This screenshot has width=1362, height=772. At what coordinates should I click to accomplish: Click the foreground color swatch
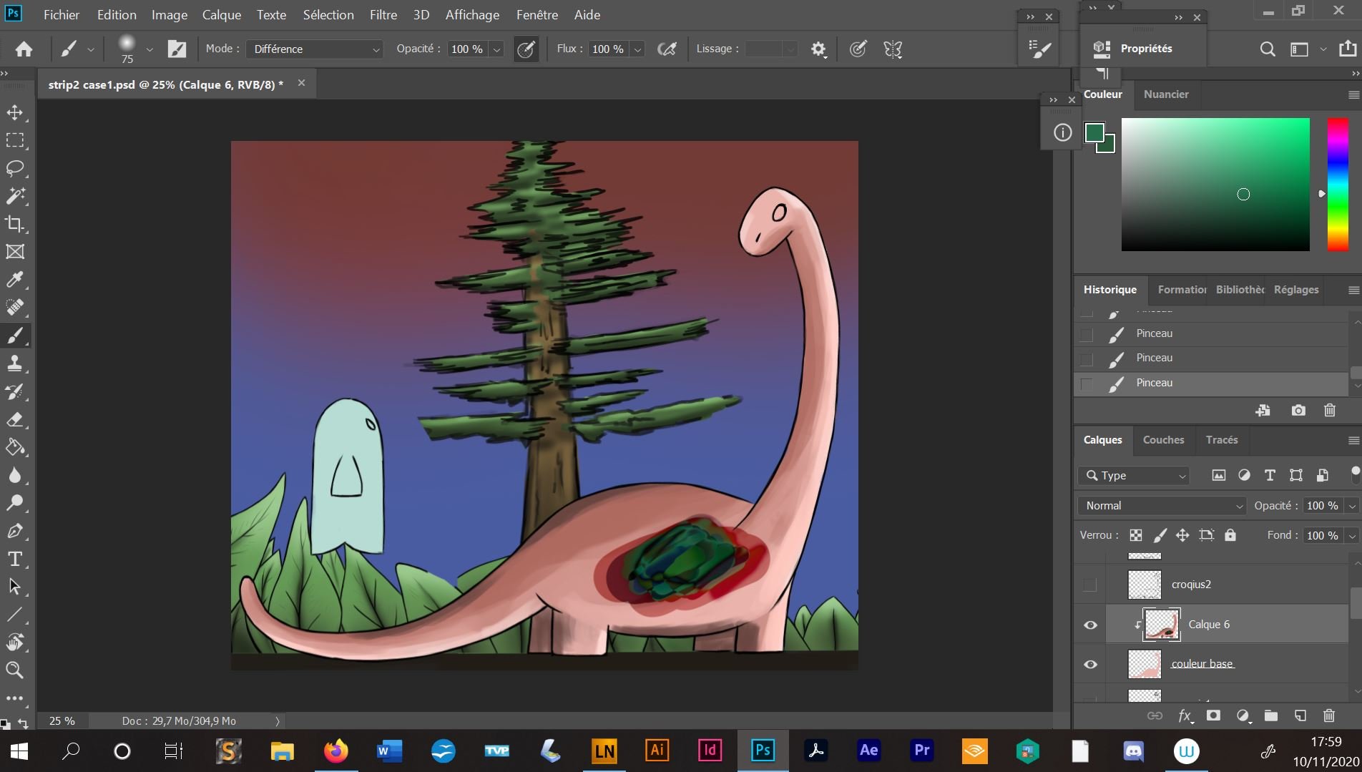point(1094,132)
